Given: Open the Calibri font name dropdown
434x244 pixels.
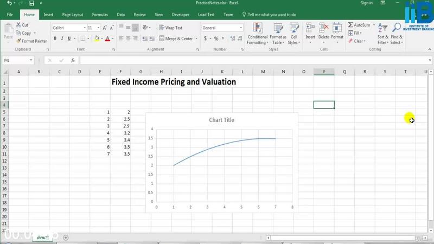Looking at the screenshot, I should pos(85,28).
